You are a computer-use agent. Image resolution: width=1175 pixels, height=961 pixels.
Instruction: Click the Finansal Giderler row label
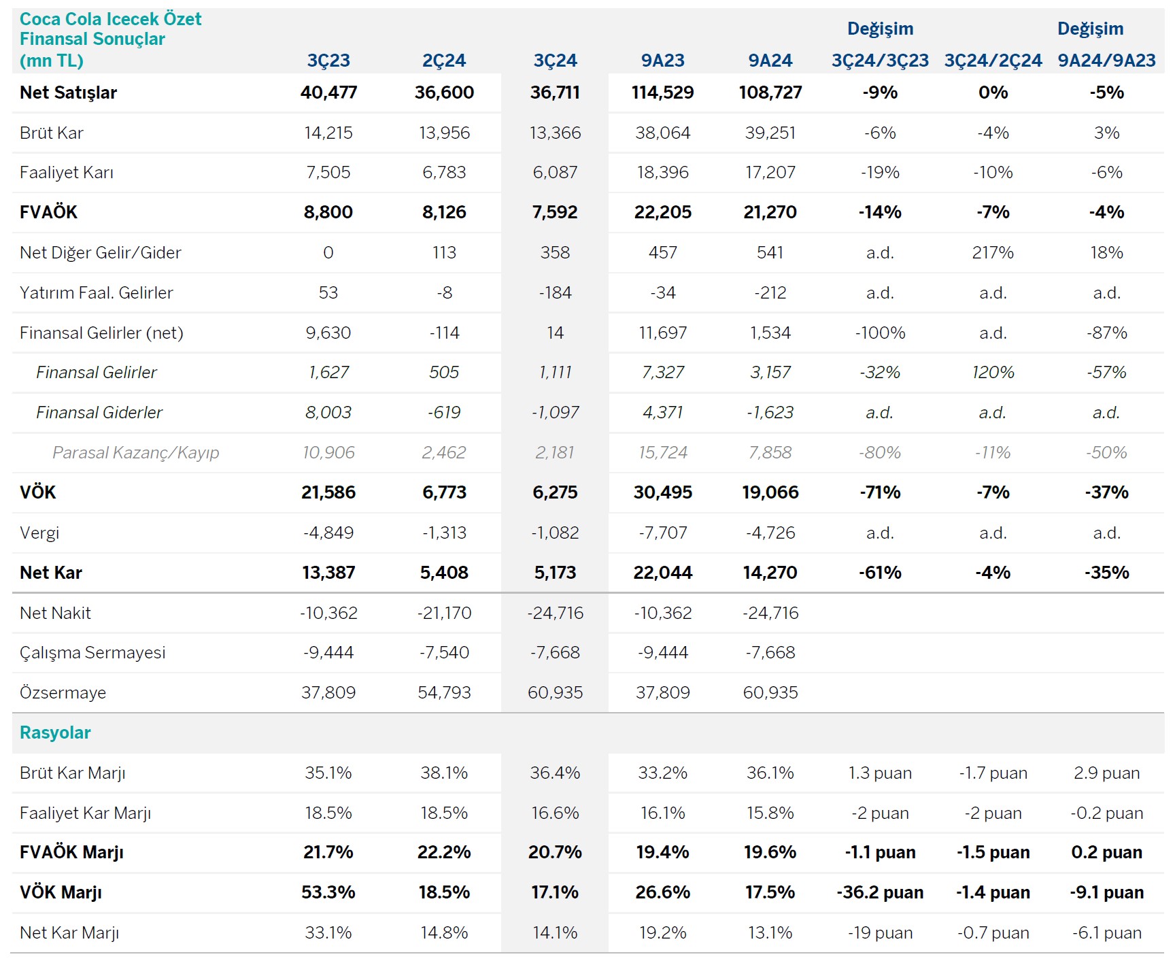click(x=99, y=412)
